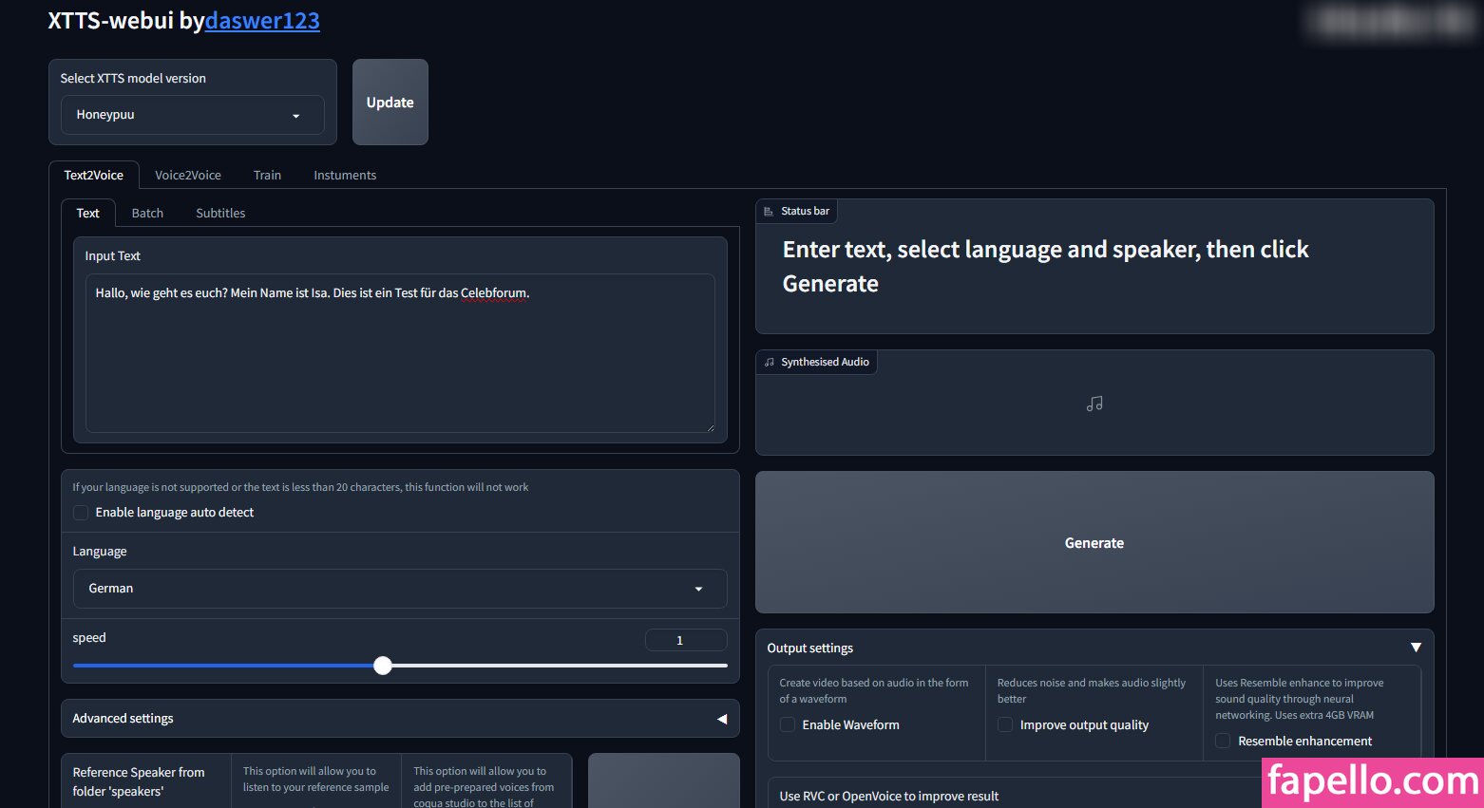Collapse the Output settings panel
The height and width of the screenshot is (808, 1484).
[x=1416, y=648]
